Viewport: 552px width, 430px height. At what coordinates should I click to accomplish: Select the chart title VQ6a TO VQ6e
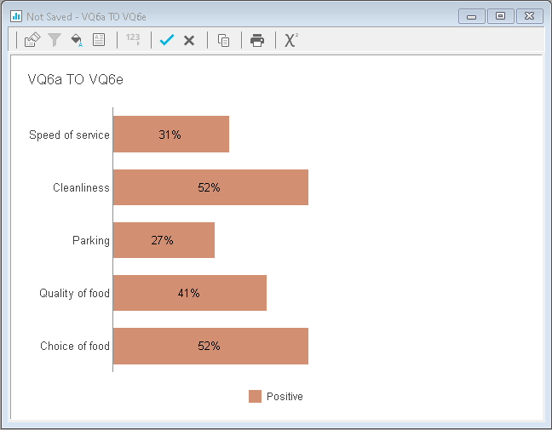coord(75,79)
